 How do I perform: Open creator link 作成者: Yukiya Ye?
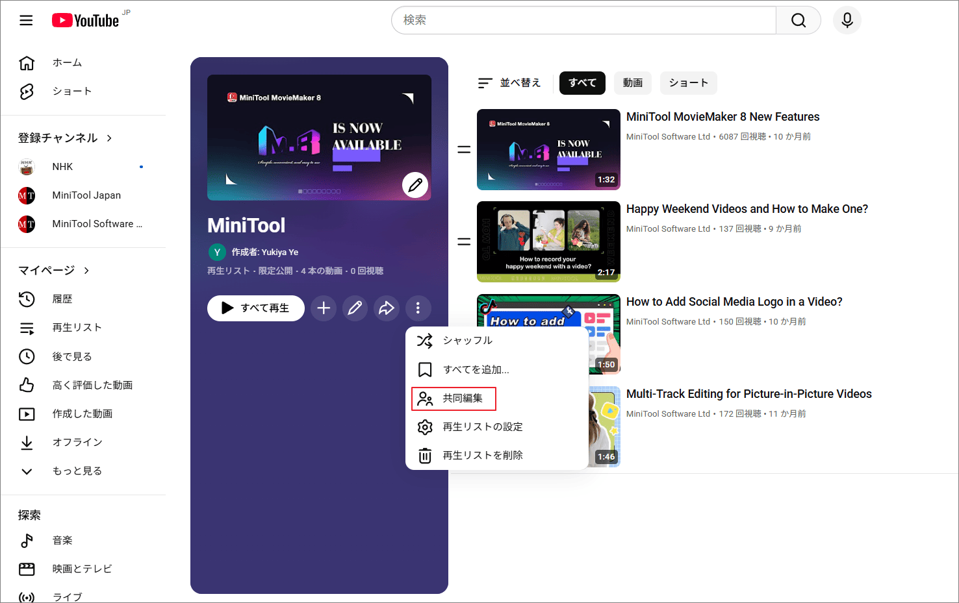click(265, 252)
